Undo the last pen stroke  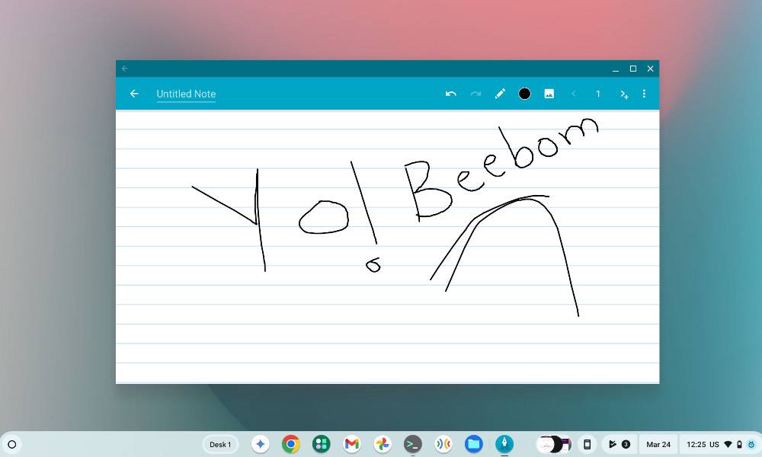click(450, 94)
